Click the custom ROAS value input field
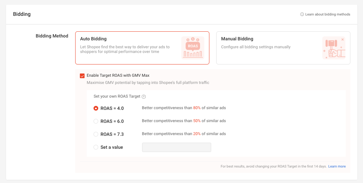Viewport: 363px width, 183px height. (177, 147)
